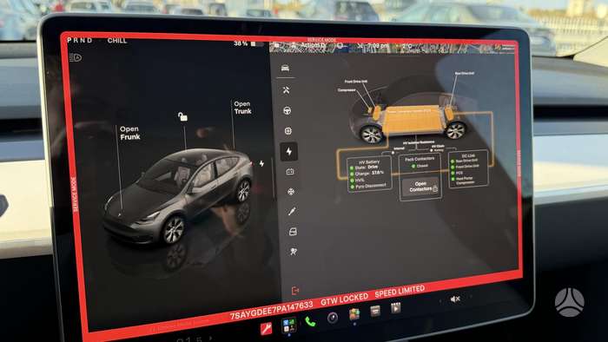Select the HV Battery Charge percentage row
Image resolution: width=608 pixels, height=342 pixels.
367,174
